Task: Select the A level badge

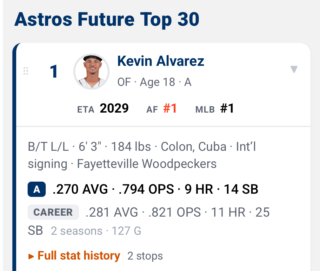Action: 37,189
